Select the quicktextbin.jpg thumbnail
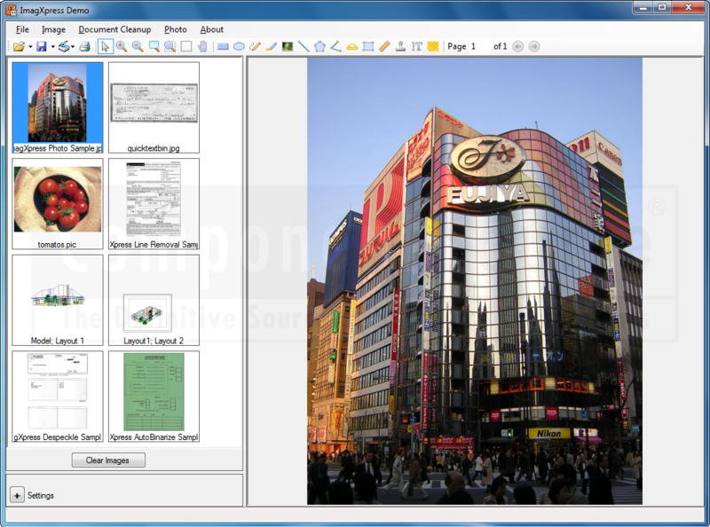 (154, 107)
